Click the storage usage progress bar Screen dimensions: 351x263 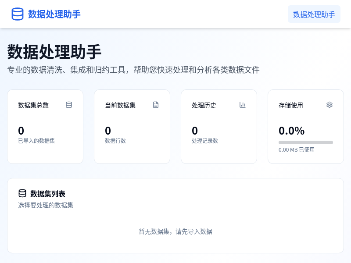pyautogui.click(x=306, y=142)
